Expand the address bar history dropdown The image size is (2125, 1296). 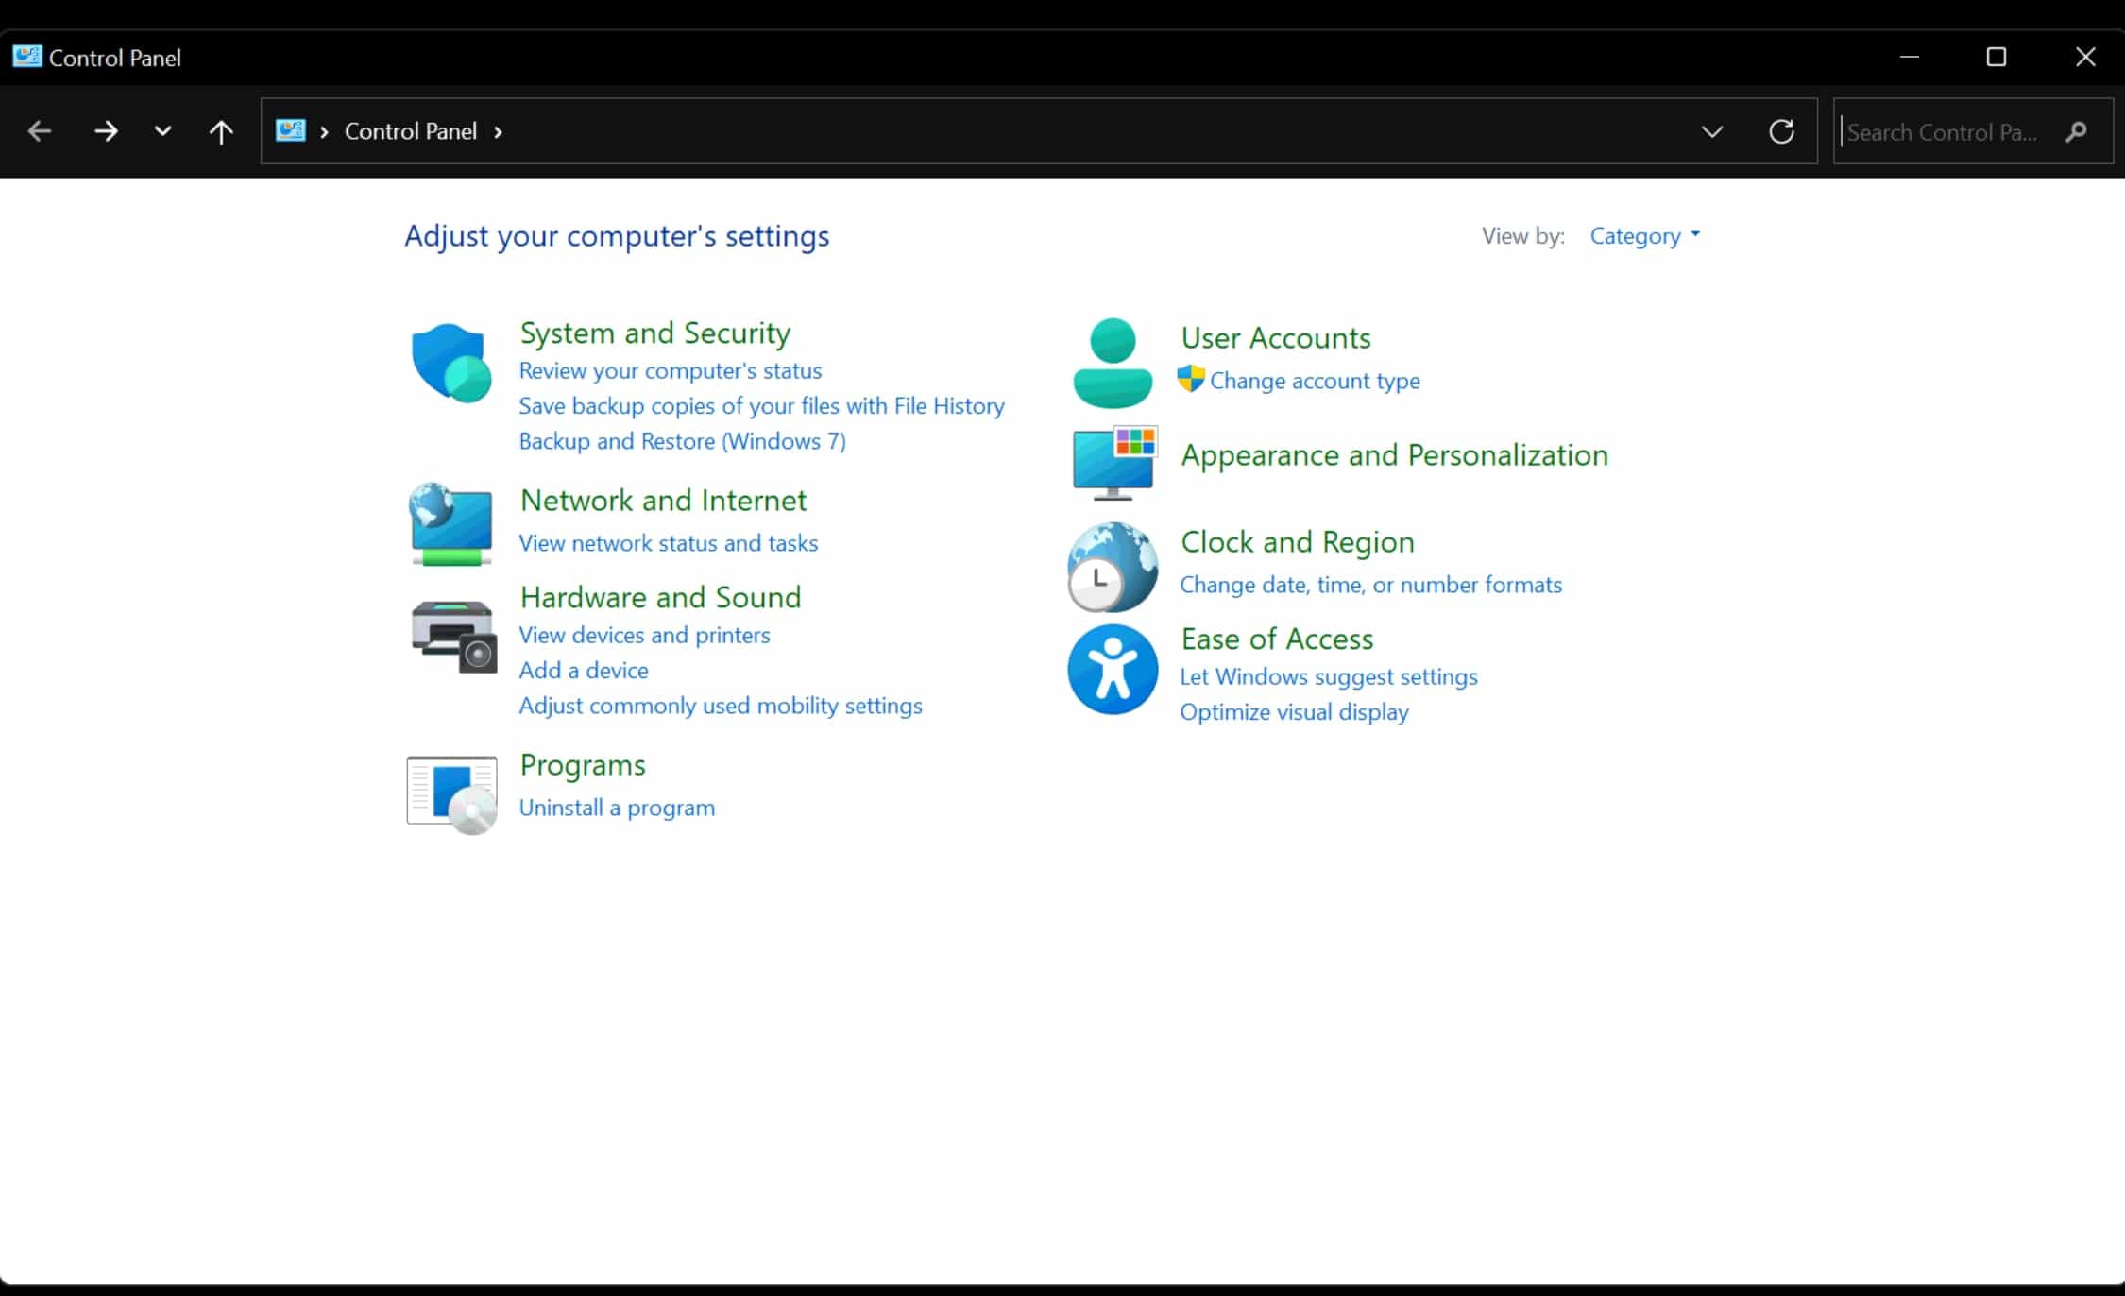tap(1712, 131)
